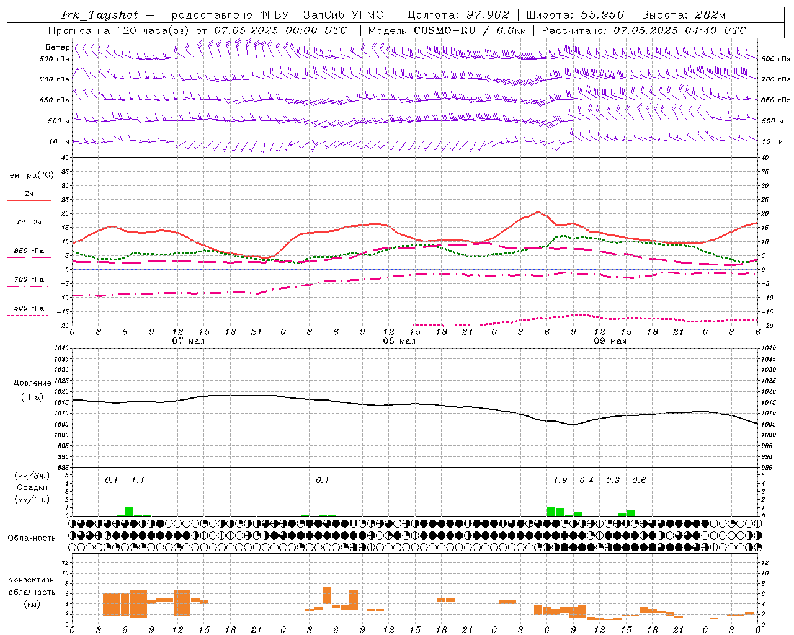This screenshot has width=794, height=635.
Task: Click the "09 мая" date label
Action: pyautogui.click(x=610, y=341)
